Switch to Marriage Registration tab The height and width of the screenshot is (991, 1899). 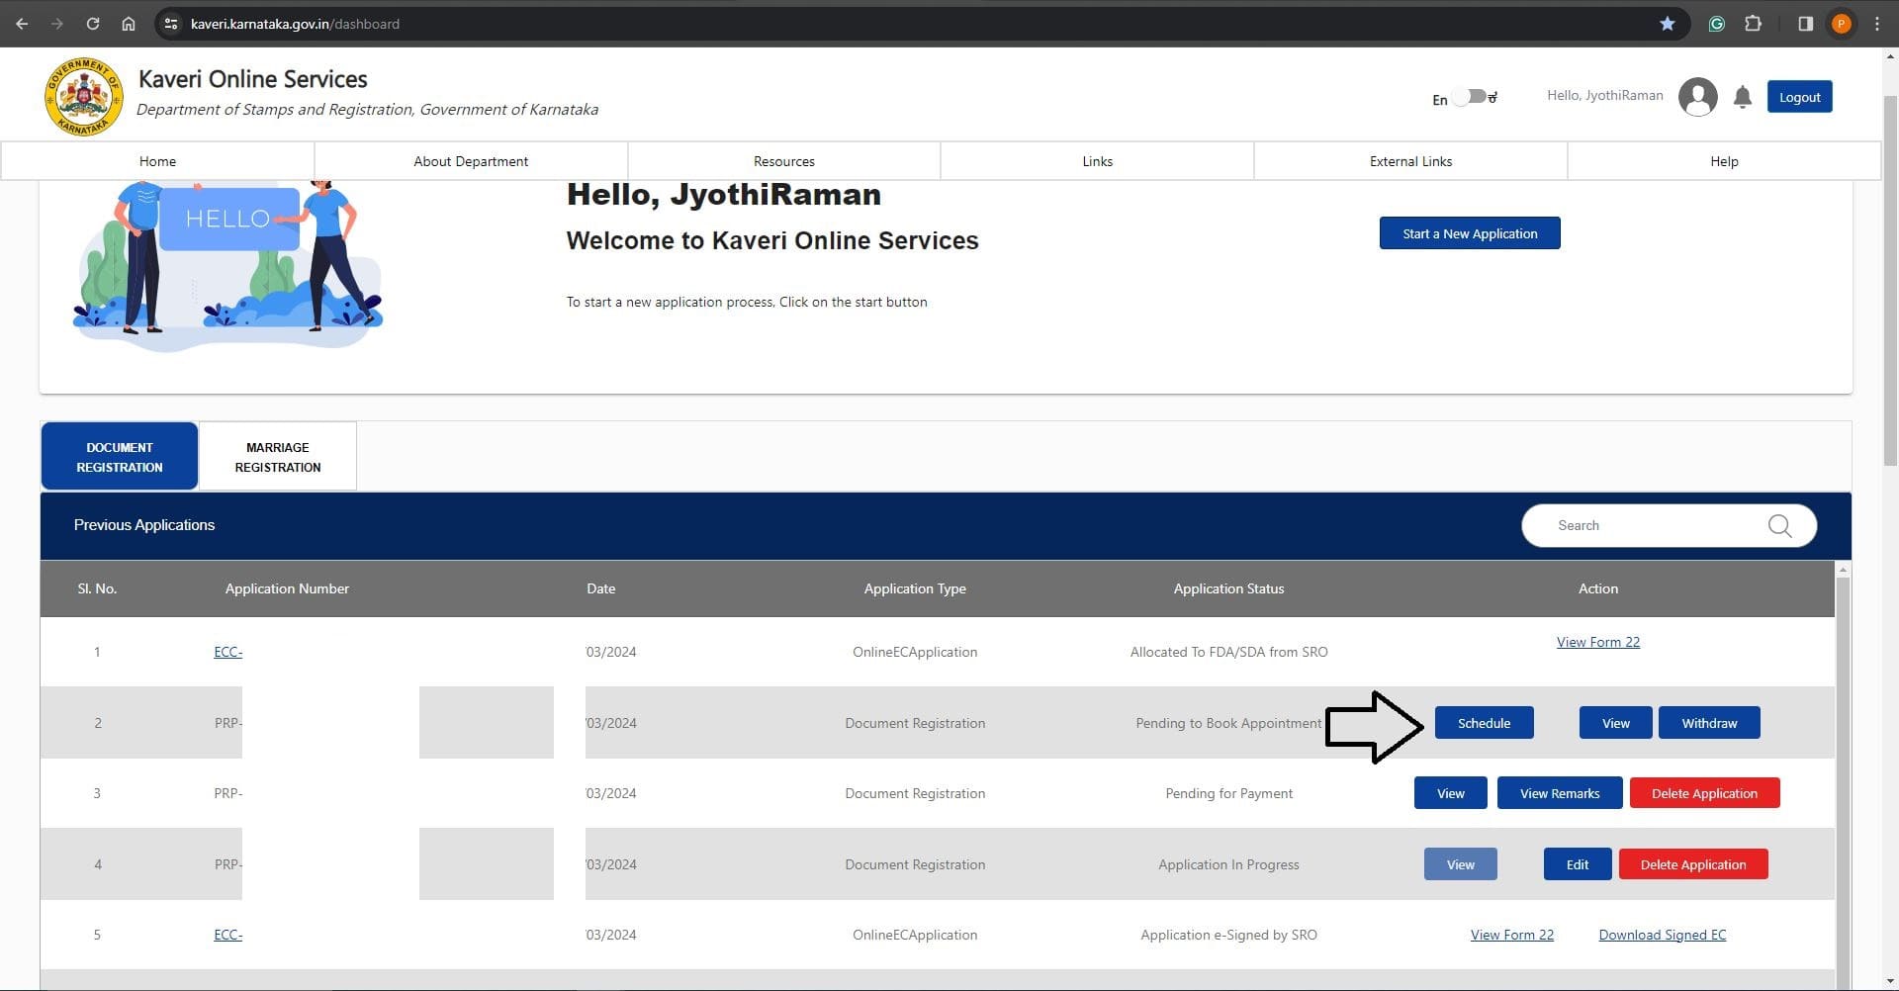point(277,457)
